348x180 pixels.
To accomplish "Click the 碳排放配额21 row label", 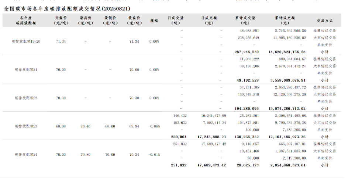I will pos(26,69).
